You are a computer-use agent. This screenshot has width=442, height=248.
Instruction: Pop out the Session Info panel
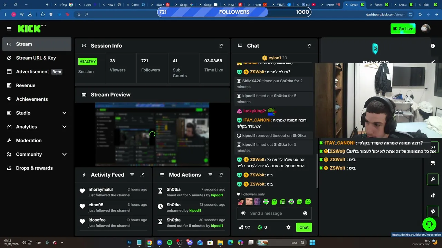[221, 45]
